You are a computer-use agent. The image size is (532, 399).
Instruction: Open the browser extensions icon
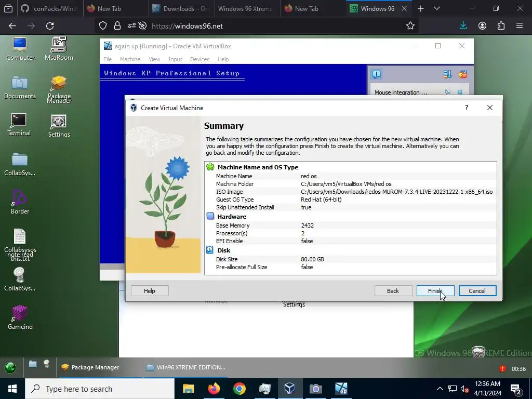pyautogui.click(x=501, y=26)
